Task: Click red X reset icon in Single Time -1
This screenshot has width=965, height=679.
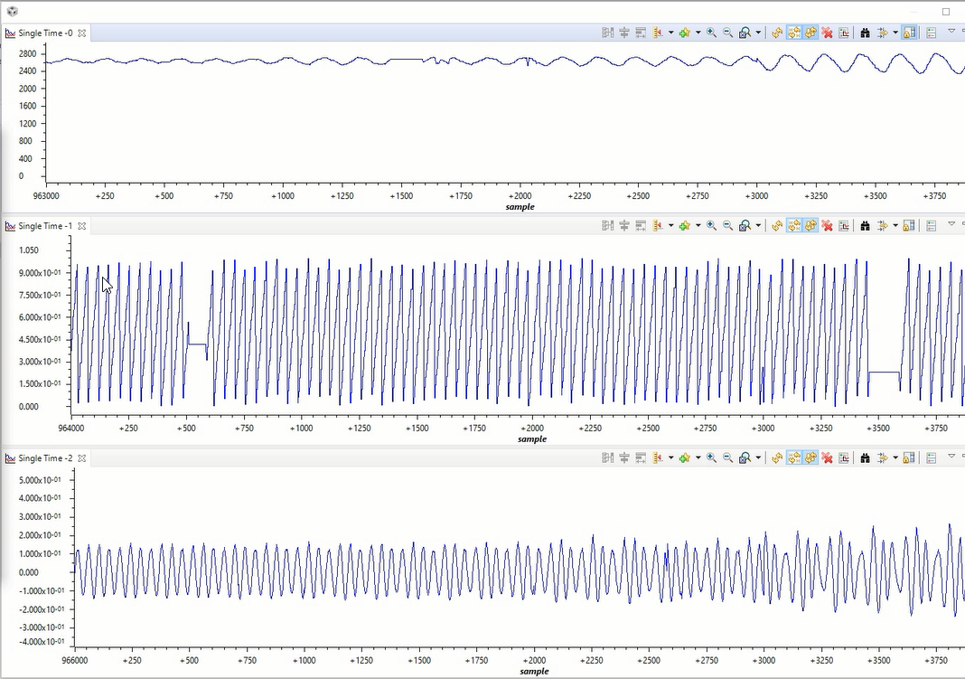Action: point(827,226)
